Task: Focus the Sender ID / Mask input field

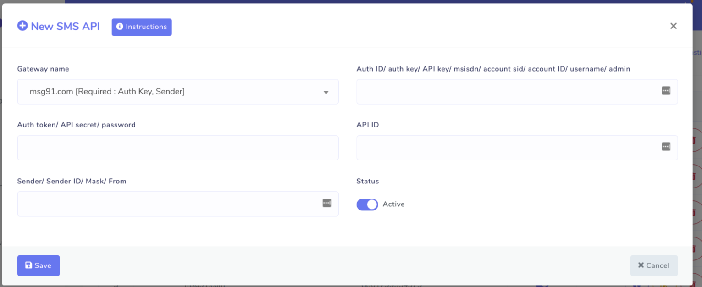Action: [x=178, y=204]
